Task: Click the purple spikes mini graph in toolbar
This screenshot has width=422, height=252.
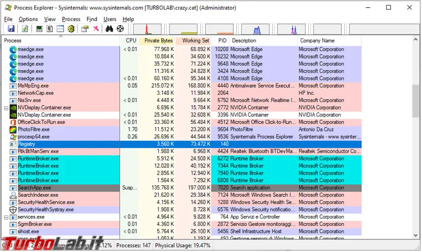Action: click(x=291, y=29)
